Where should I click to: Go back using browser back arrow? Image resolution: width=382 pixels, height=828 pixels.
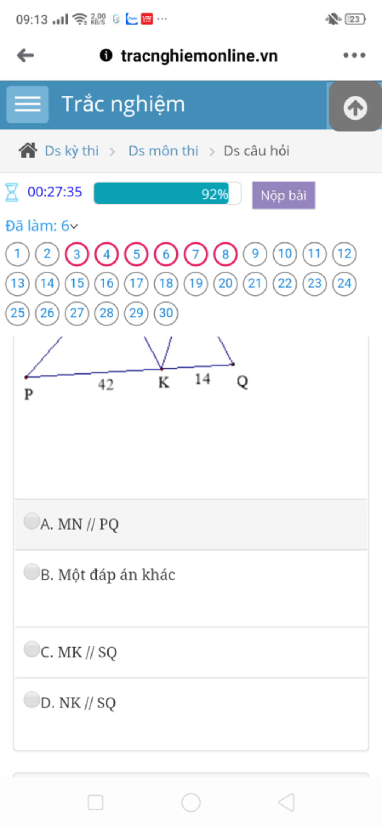coord(26,55)
